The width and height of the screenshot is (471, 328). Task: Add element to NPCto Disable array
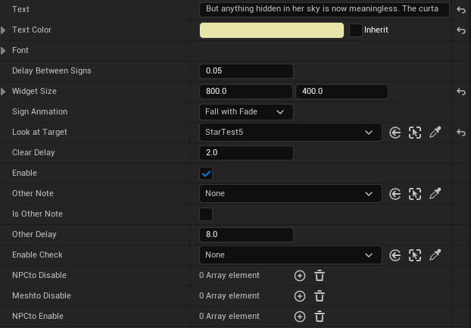click(299, 276)
